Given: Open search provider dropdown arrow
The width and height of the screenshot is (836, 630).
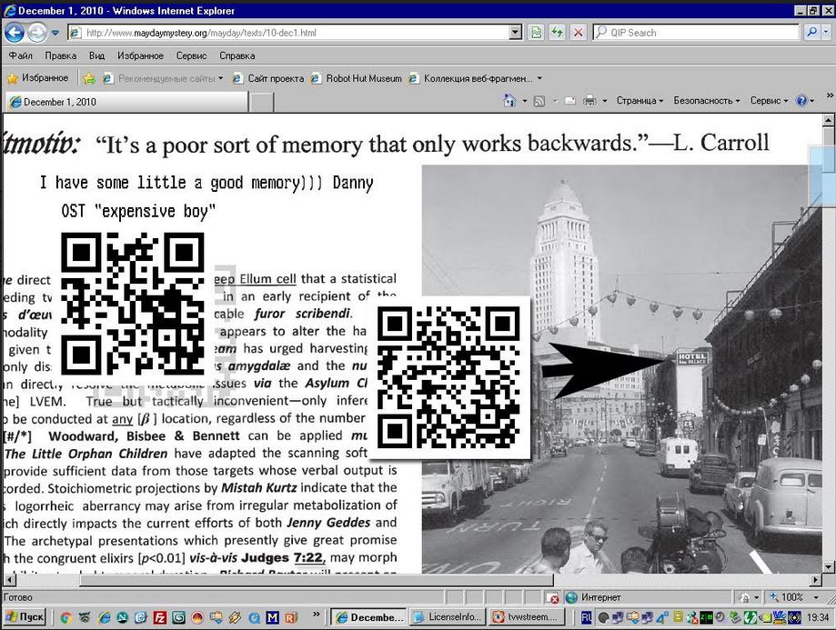Looking at the screenshot, I should point(825,33).
